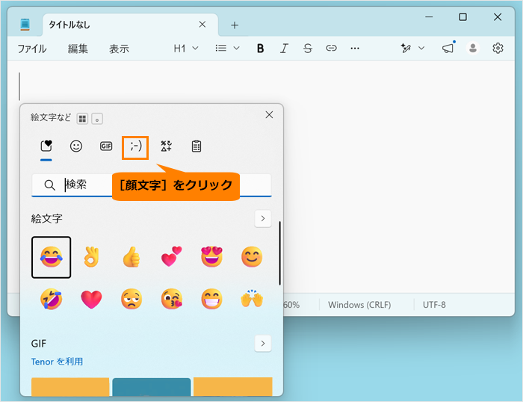This screenshot has width=523, height=402.
Task: Insert the kissing face emoji
Action: [172, 299]
